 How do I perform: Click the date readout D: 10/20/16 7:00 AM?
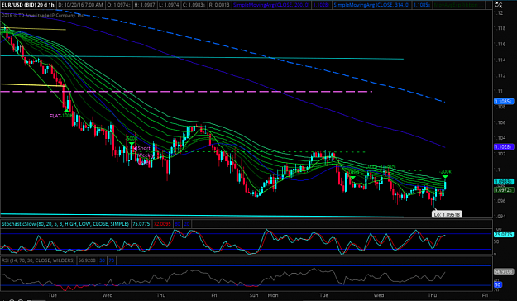(80, 5)
